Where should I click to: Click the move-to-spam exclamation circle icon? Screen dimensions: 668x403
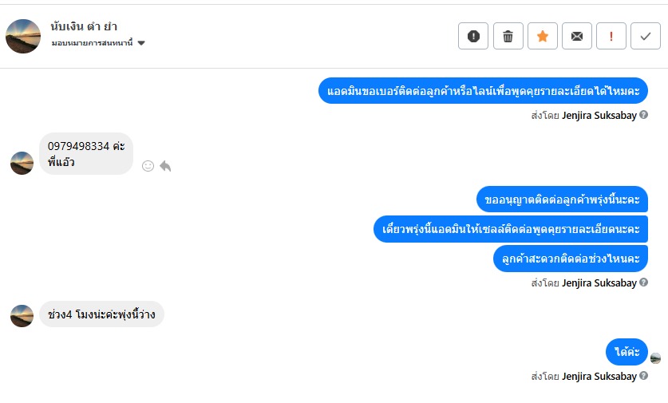point(473,36)
